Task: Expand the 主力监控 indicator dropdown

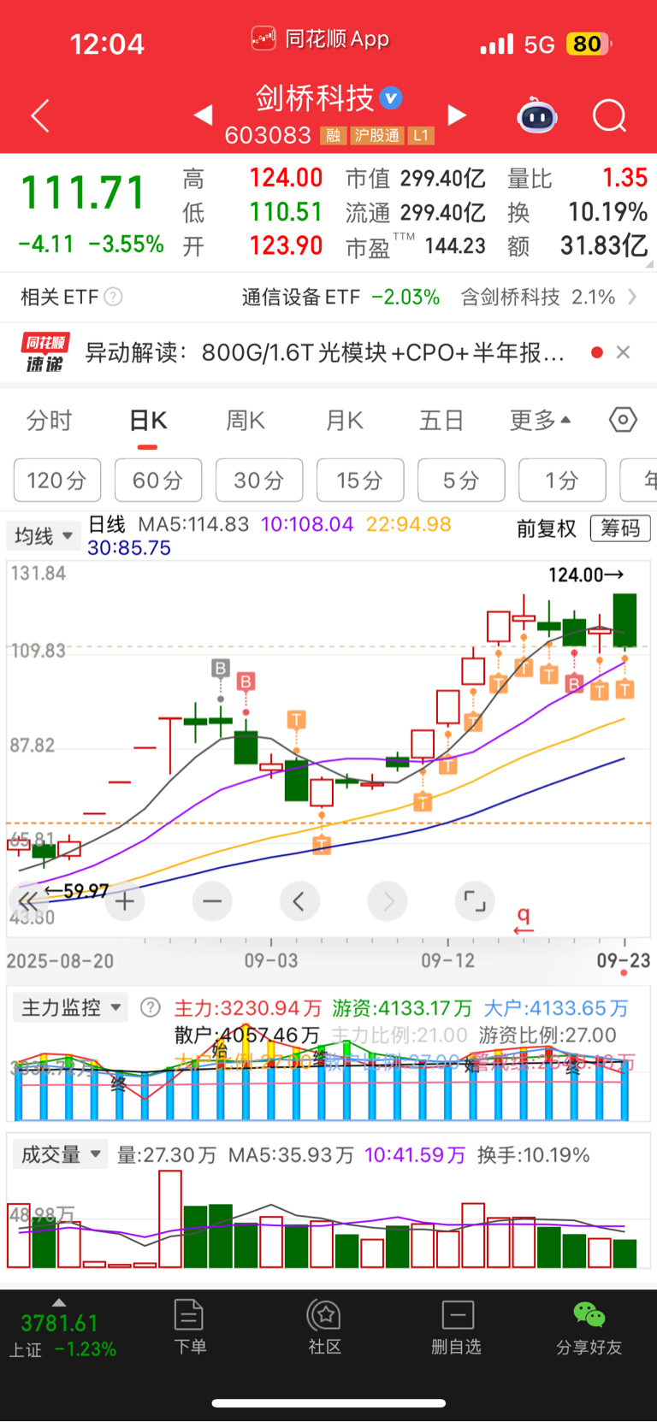Action: click(70, 1007)
